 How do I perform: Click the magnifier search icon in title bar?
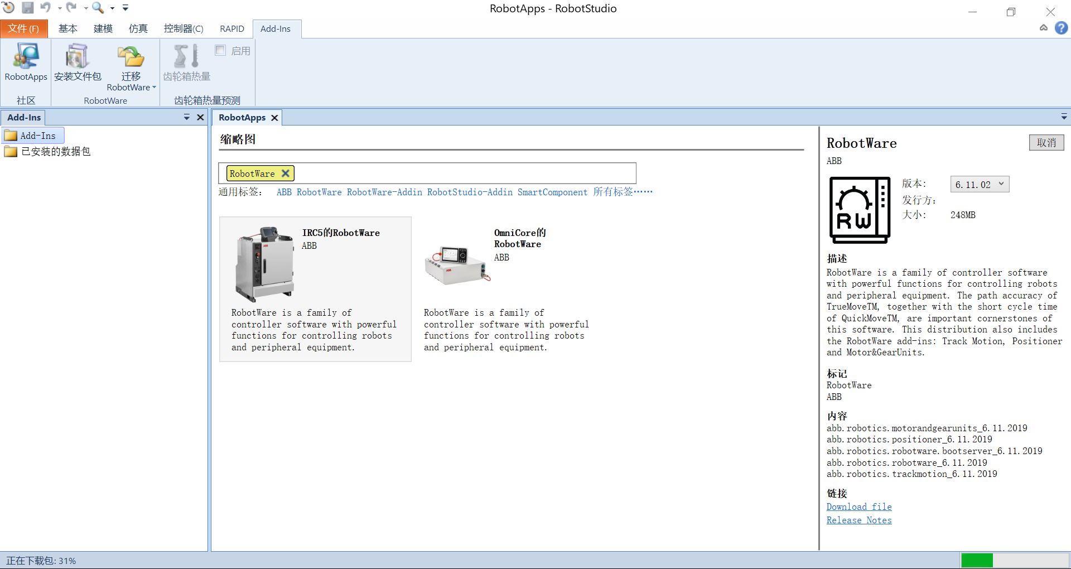(x=98, y=7)
